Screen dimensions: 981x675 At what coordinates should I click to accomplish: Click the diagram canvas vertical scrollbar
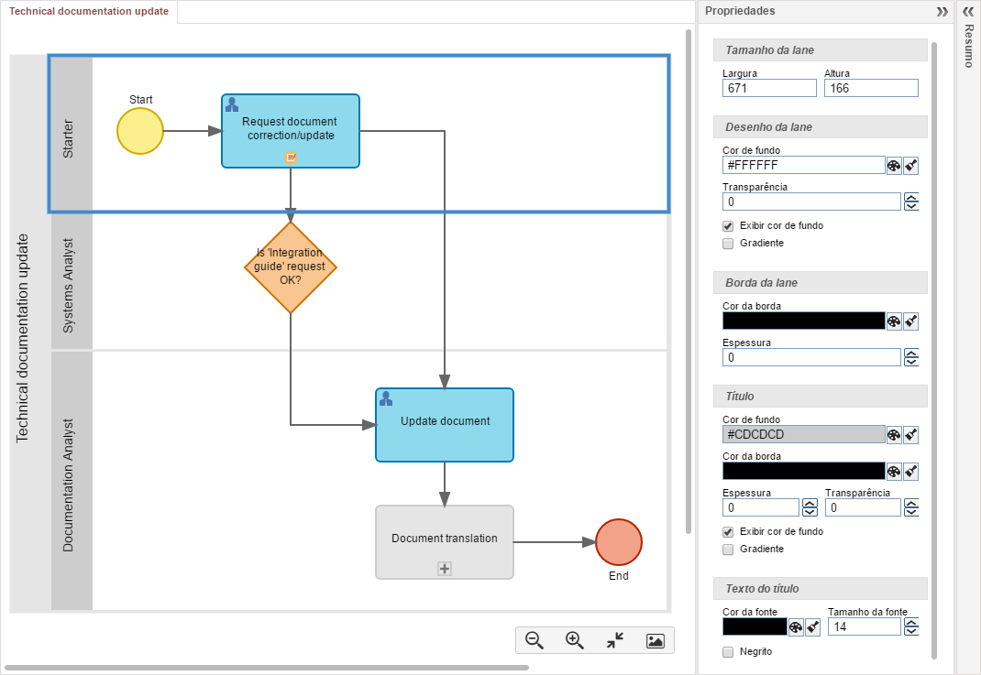689,281
